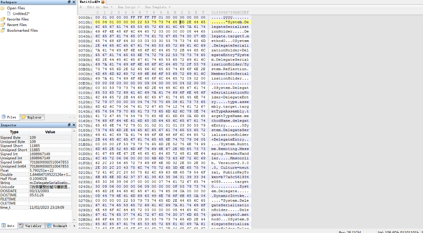Close the Workspace panel
The image size is (423, 233).
(74, 2)
